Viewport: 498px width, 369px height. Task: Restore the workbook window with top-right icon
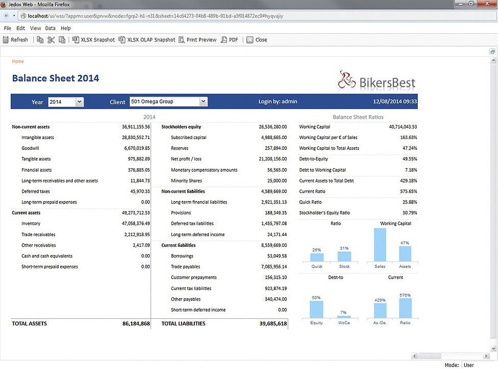click(x=492, y=52)
